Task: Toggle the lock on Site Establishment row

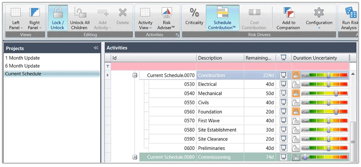Action: (296, 130)
